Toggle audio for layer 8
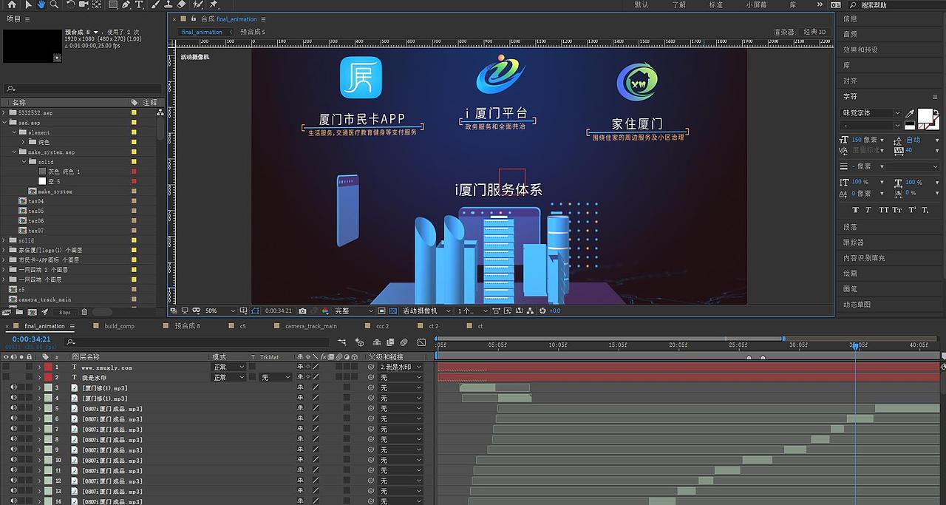 [13, 439]
